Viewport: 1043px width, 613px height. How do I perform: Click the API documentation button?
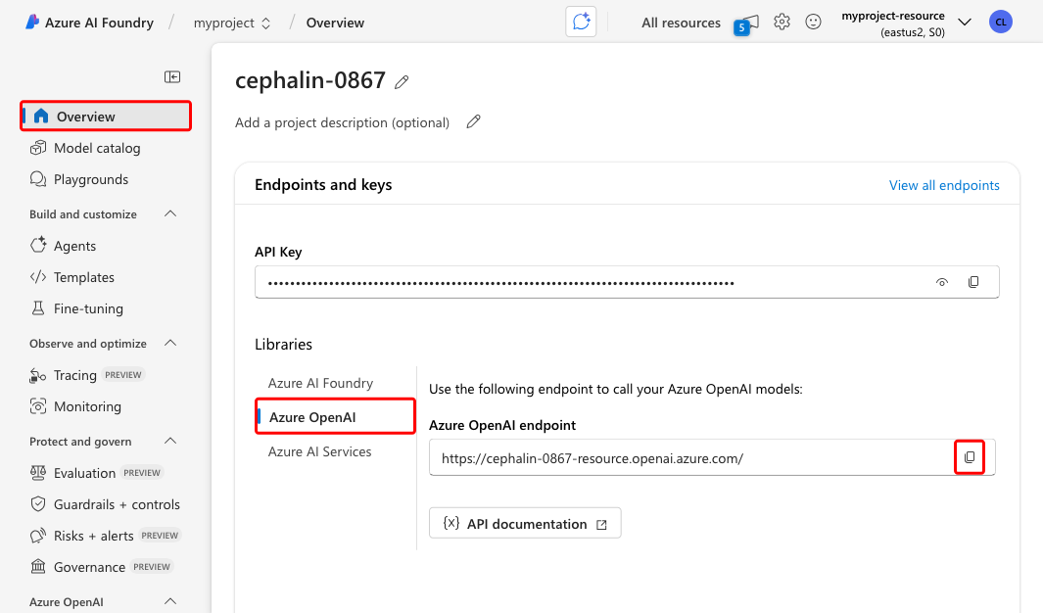pyautogui.click(x=525, y=524)
